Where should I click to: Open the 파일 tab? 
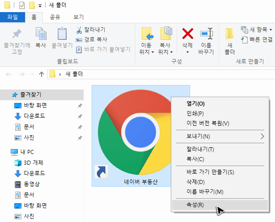[13, 17]
